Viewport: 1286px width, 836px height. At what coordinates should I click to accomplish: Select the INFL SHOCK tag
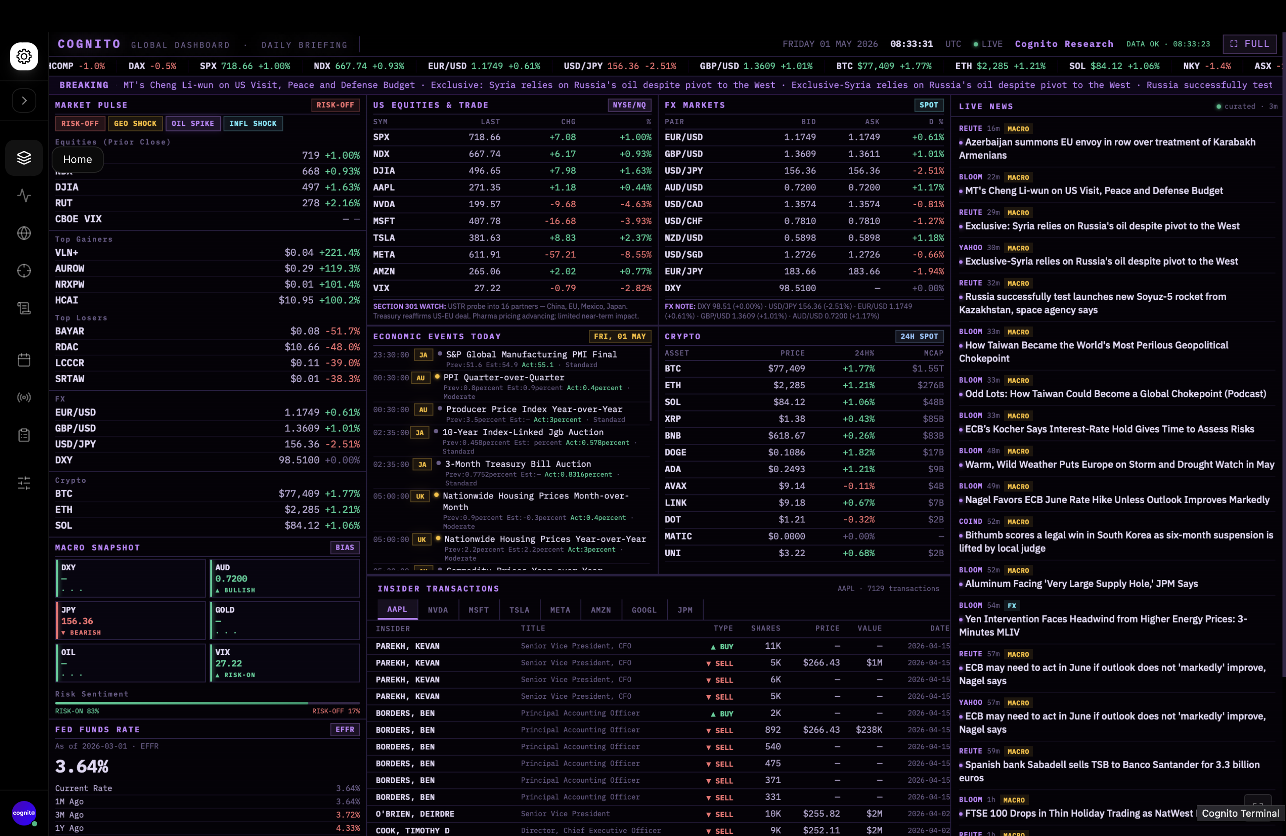[253, 124]
